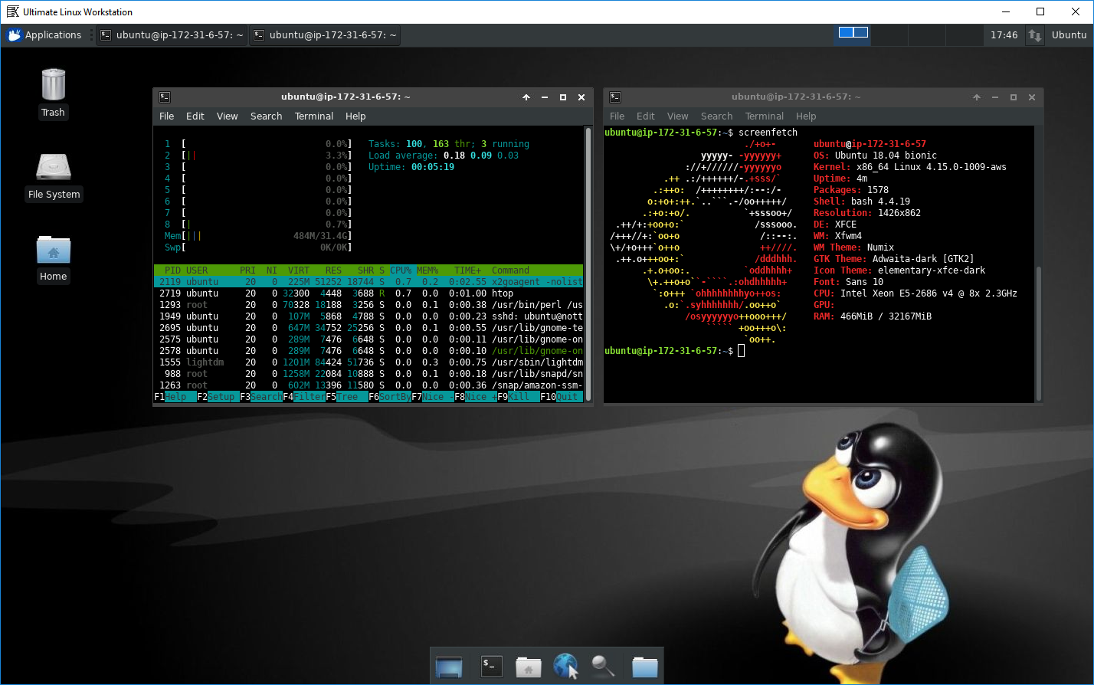Sort htop by the CPU% column header
This screenshot has width=1094, height=685.
click(x=401, y=270)
